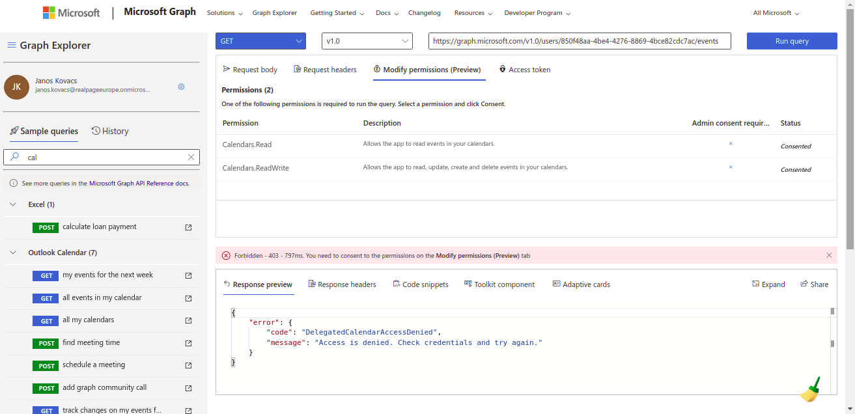Clear the "cal" search with the X icon
The image size is (855, 414).
[x=191, y=157]
